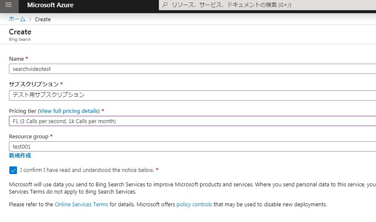Click 新規作成 to create resource group
The image size is (376, 222).
pyautogui.click(x=20, y=156)
